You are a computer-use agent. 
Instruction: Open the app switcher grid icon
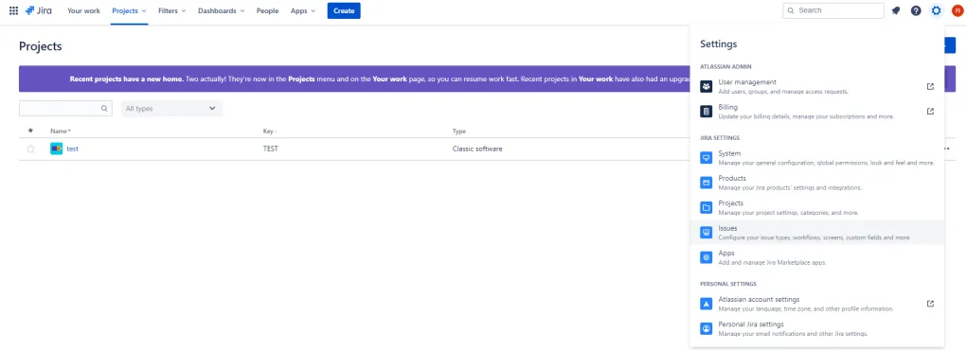(x=13, y=10)
